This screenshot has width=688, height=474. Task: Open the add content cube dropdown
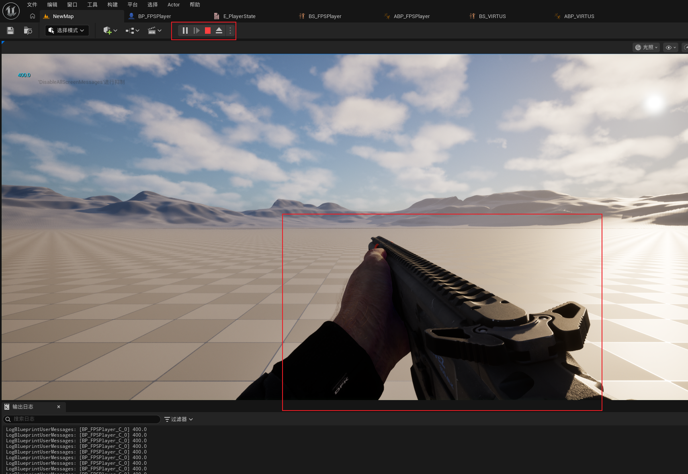click(x=110, y=31)
